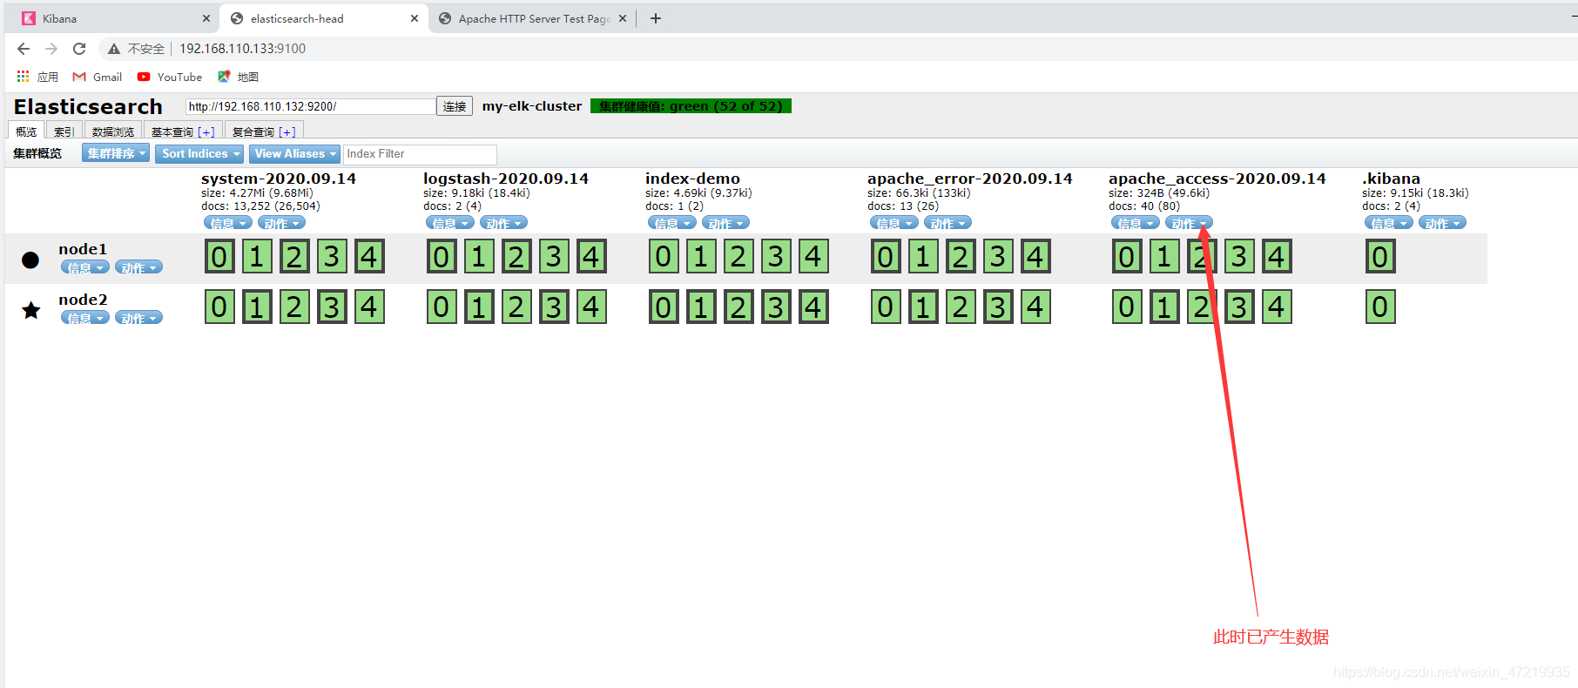Open 动作 dropdown for apache_error-2020.09.14
The image size is (1578, 688).
pyautogui.click(x=947, y=223)
